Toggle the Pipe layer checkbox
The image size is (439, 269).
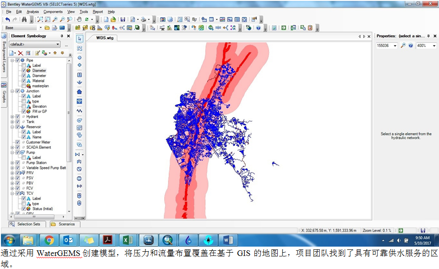click(18, 60)
